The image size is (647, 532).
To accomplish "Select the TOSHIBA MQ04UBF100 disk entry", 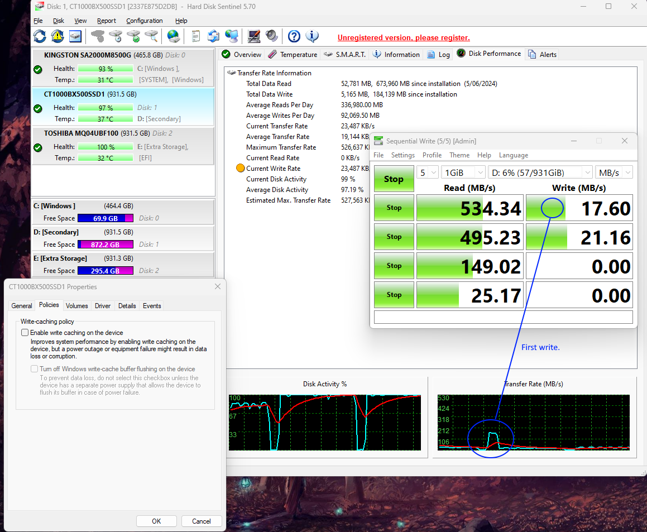I will click(123, 146).
